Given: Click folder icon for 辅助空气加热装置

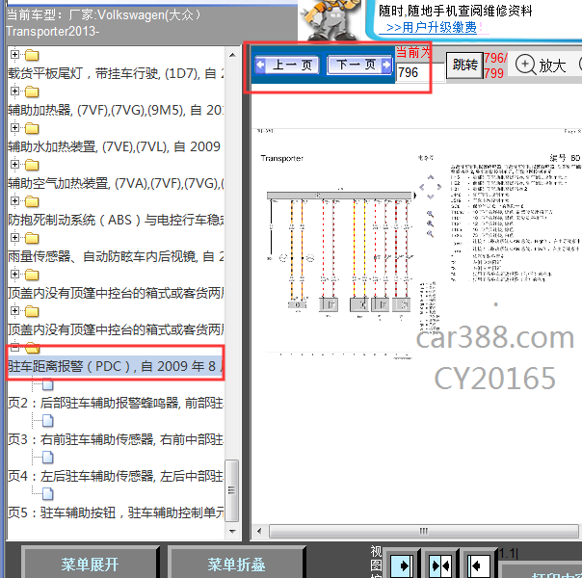Looking at the screenshot, I should (x=32, y=165).
